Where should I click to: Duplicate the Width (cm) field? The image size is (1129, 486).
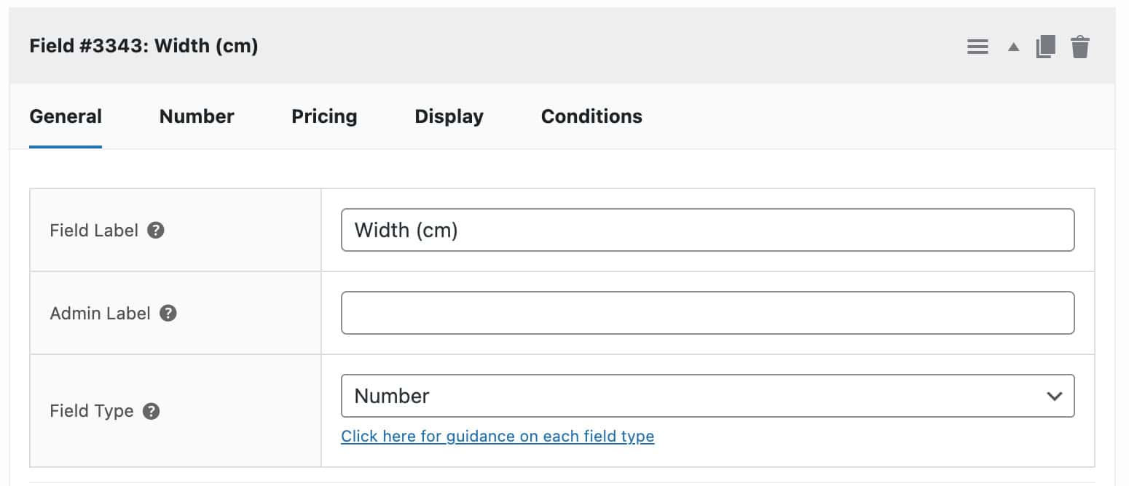click(x=1045, y=46)
